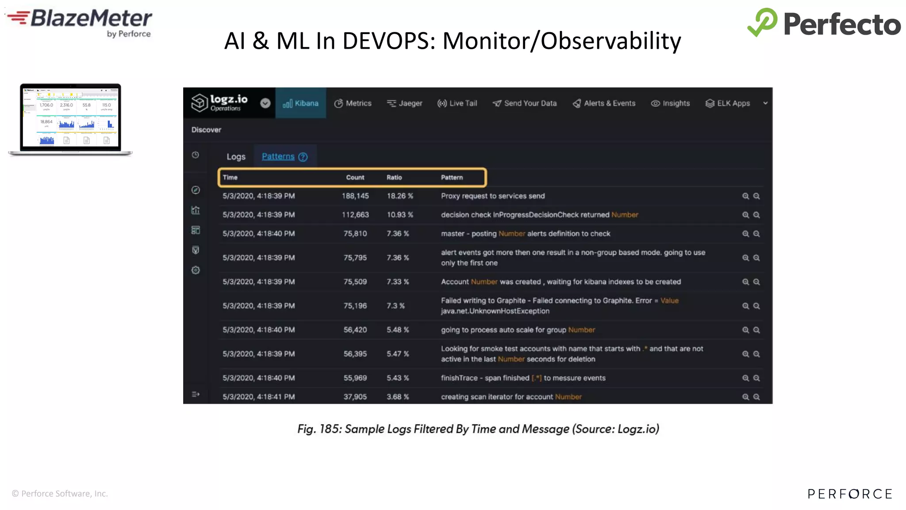Open ELK Apps menu item
Image resolution: width=906 pixels, height=510 pixels.
point(728,103)
